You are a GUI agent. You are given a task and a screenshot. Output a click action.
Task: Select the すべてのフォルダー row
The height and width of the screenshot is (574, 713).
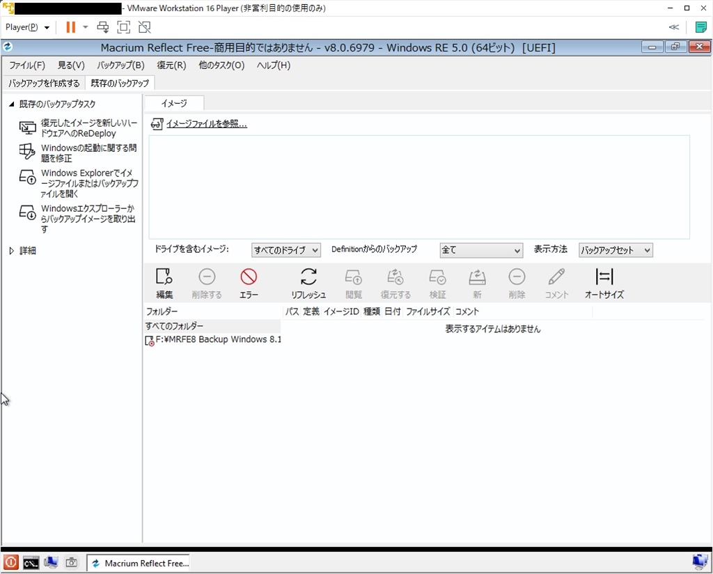point(212,326)
